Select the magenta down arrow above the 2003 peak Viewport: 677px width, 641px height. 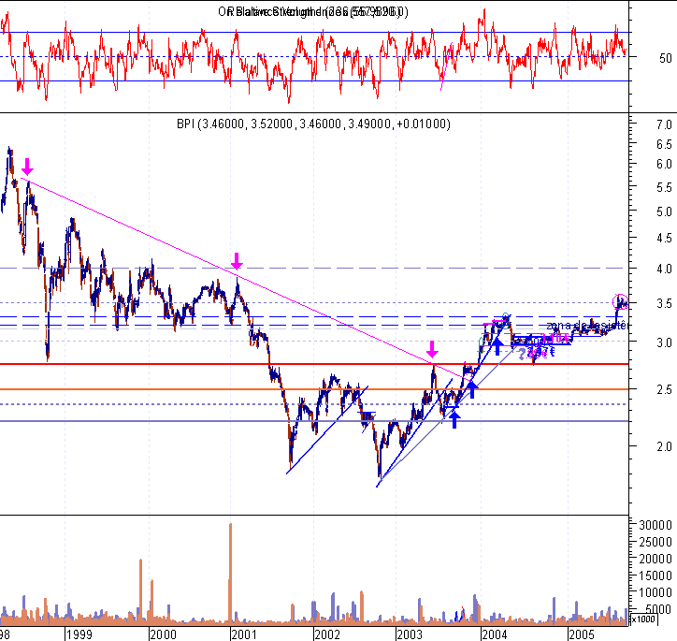pyautogui.click(x=432, y=349)
